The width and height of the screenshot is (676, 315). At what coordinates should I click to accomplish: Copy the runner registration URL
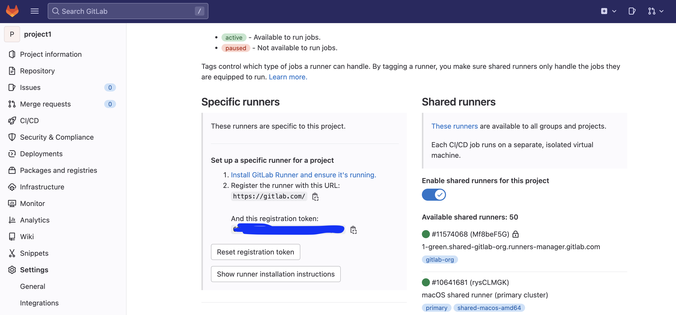click(315, 196)
